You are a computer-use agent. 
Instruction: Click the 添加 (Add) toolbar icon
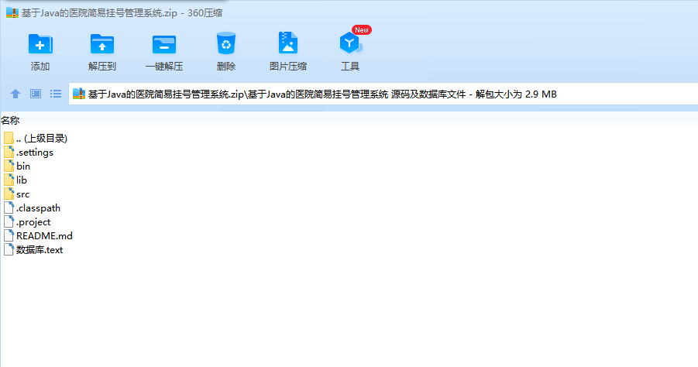click(40, 44)
